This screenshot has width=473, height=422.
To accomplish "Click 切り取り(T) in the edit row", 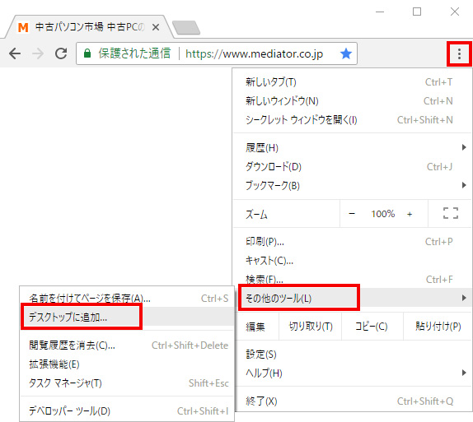I will click(311, 327).
